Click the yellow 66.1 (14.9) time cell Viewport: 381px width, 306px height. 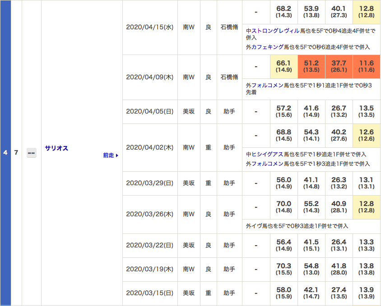[x=284, y=67]
